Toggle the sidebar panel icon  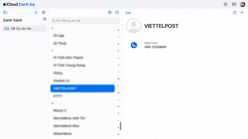(x=5, y=12)
